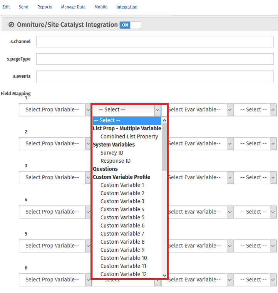Select Survey ID from the list
This screenshot has height=293, width=278.
(112, 153)
